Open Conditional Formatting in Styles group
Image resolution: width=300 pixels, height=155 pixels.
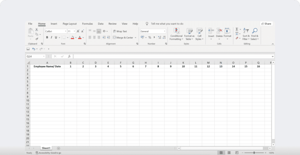pos(176,34)
